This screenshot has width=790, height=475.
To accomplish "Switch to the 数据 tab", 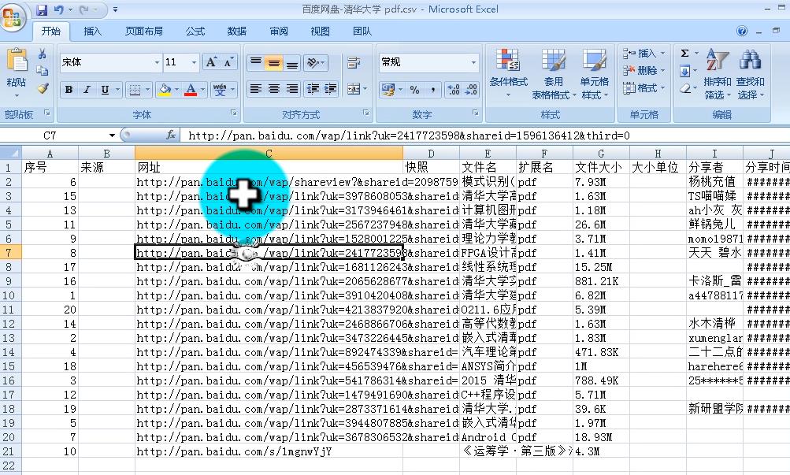I will click(237, 32).
